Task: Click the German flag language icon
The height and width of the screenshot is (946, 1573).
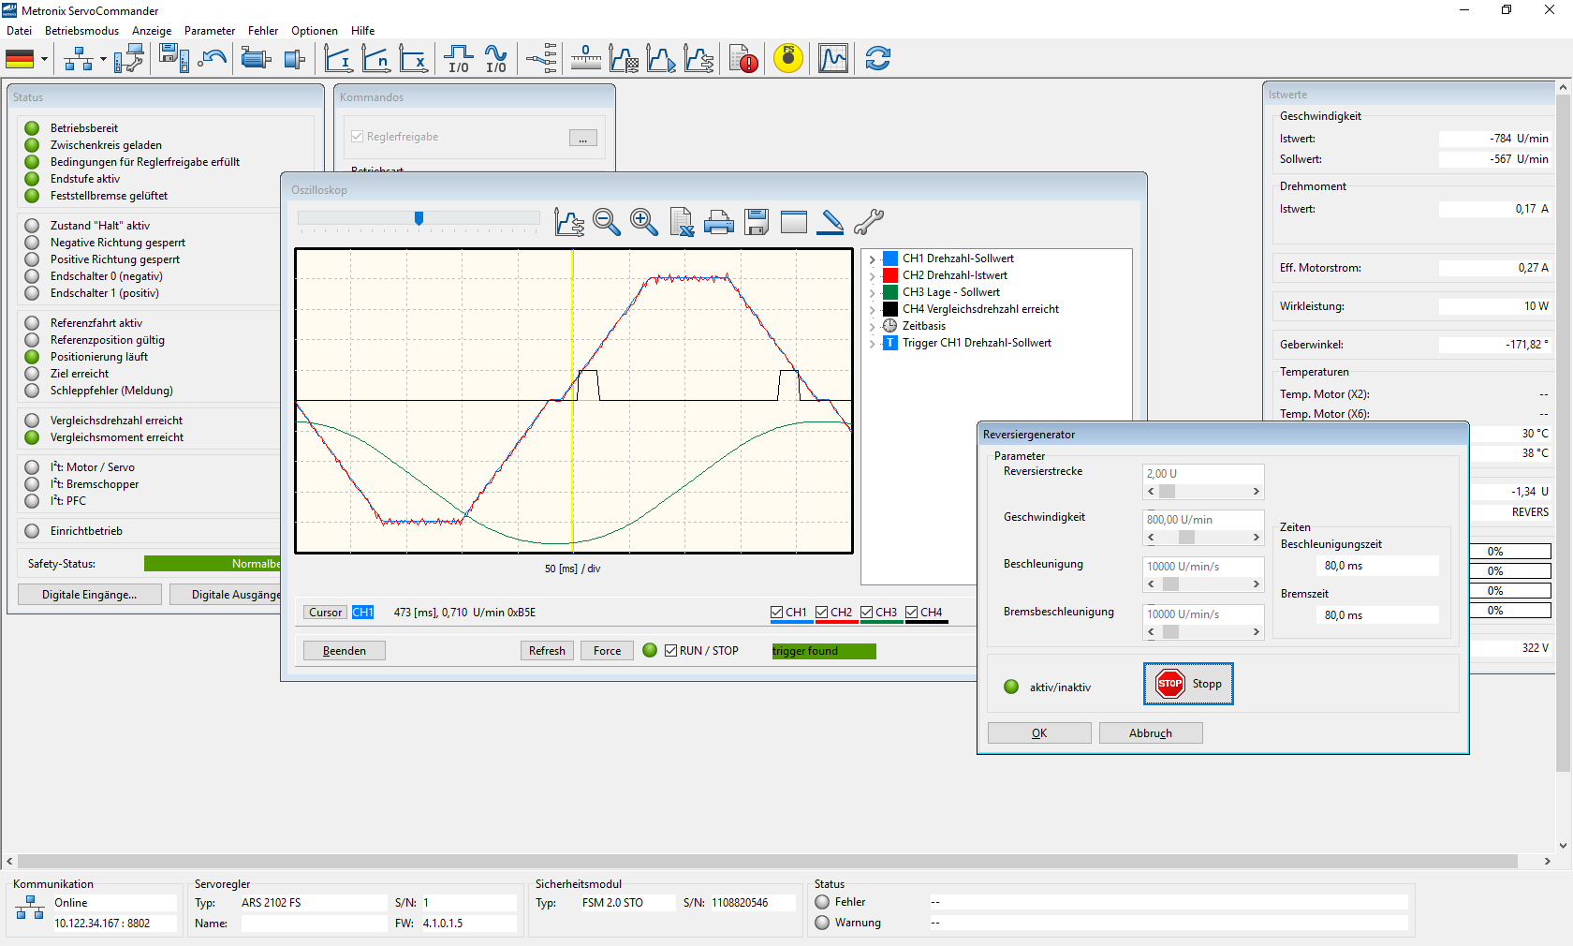Action: [20, 59]
